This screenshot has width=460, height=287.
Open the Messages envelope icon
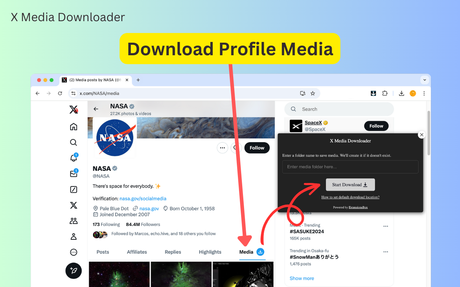coord(74,174)
